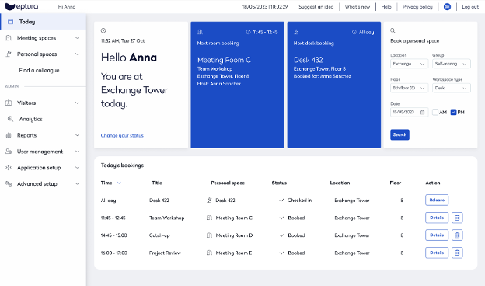Click the desk icon on the Next desk booking card

296,32
